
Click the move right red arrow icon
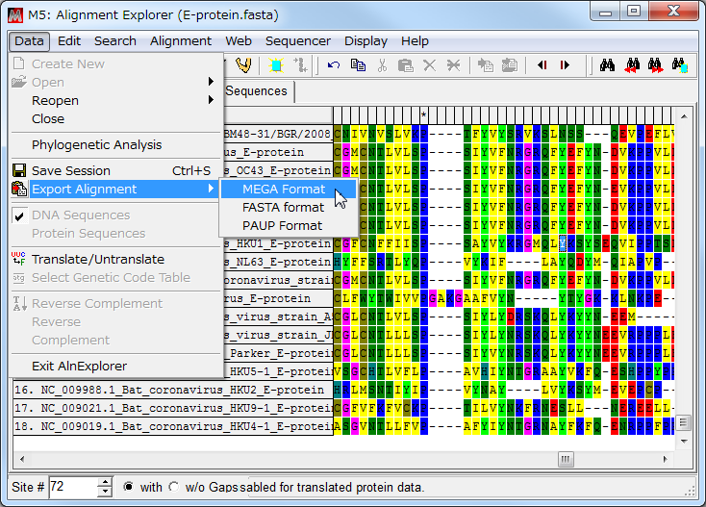click(x=565, y=65)
